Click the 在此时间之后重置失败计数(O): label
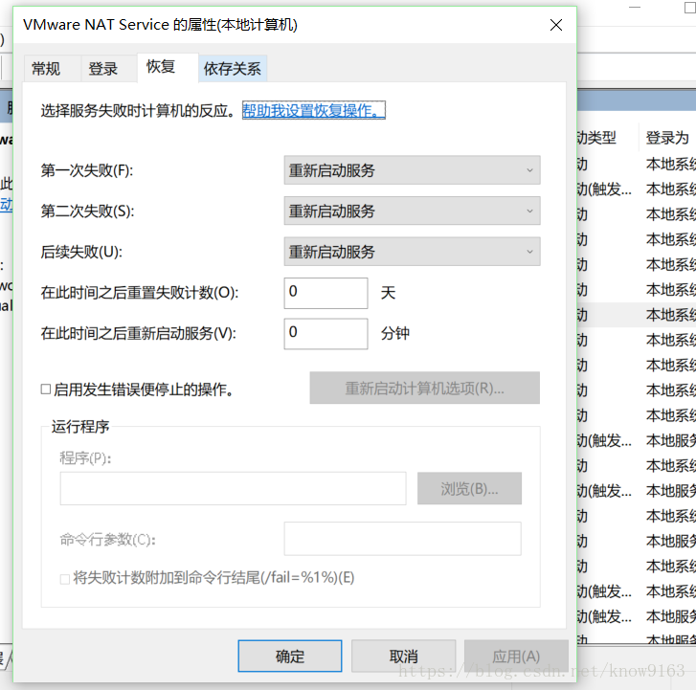Viewport: 696px width, 690px height. point(140,293)
